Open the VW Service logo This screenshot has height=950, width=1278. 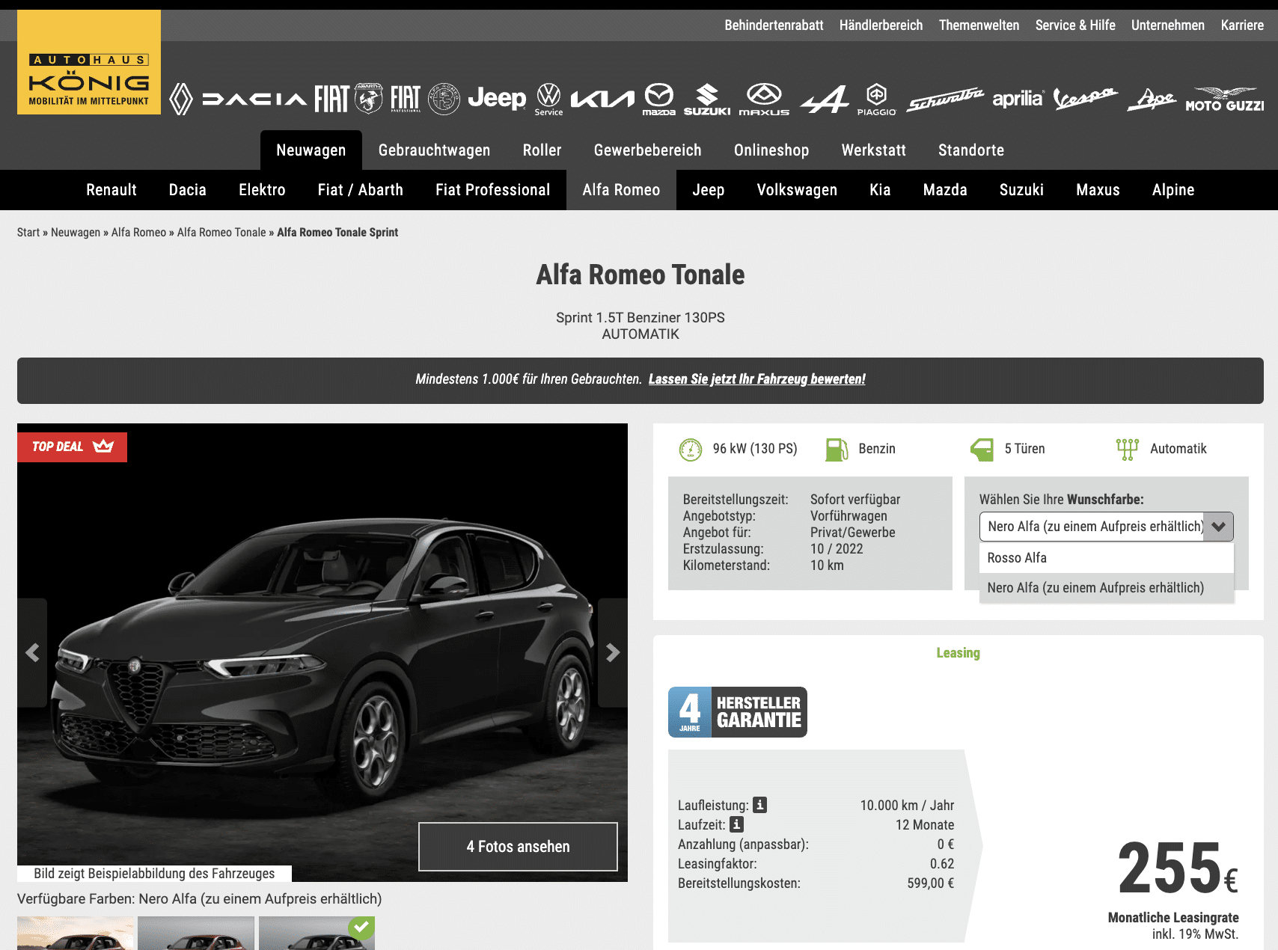pos(548,99)
